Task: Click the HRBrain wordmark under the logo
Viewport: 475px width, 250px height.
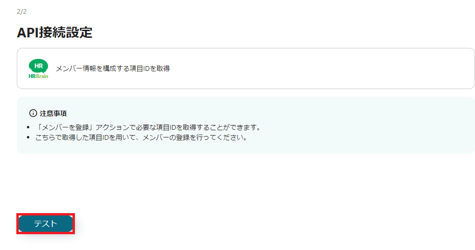Action: pos(38,76)
